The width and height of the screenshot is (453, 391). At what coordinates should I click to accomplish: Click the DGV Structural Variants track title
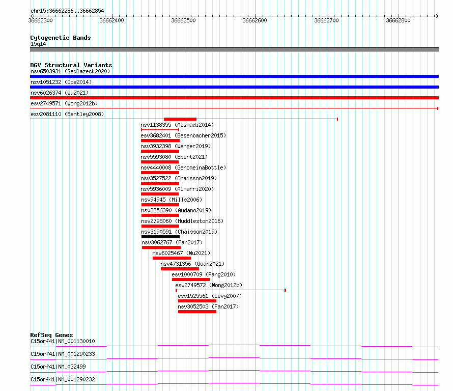pyautogui.click(x=71, y=65)
